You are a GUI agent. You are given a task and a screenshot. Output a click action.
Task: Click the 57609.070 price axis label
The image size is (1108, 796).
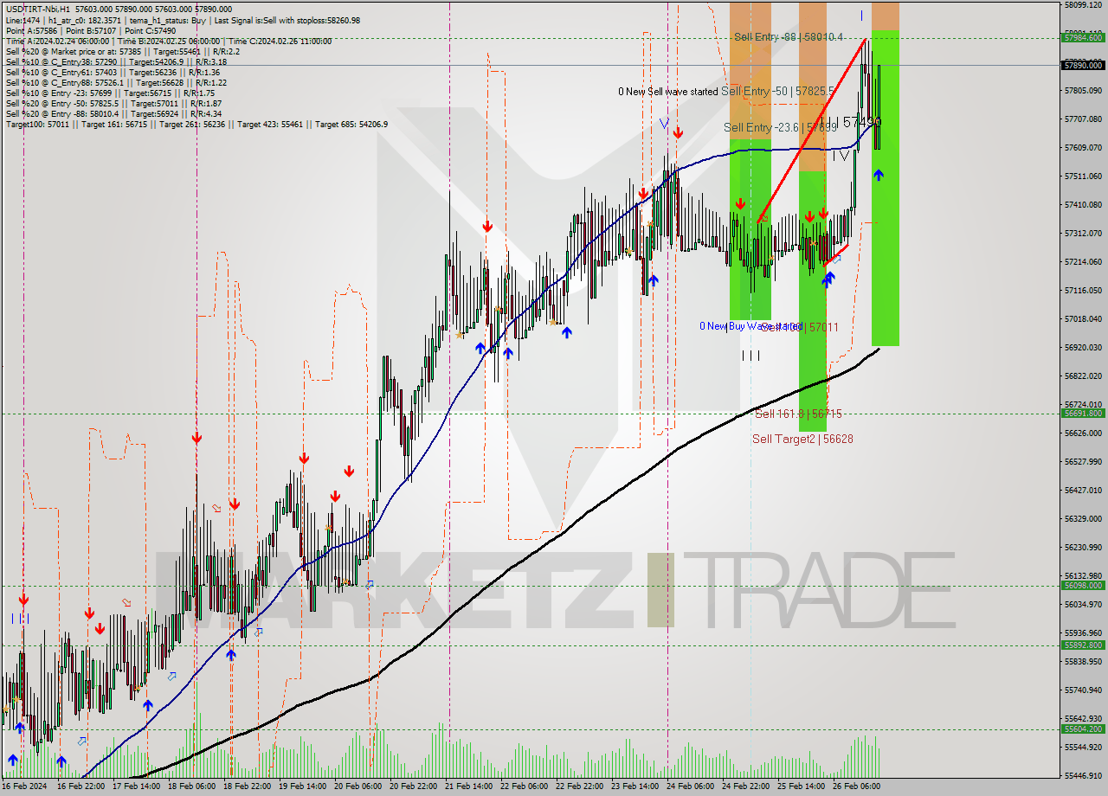tap(1083, 147)
